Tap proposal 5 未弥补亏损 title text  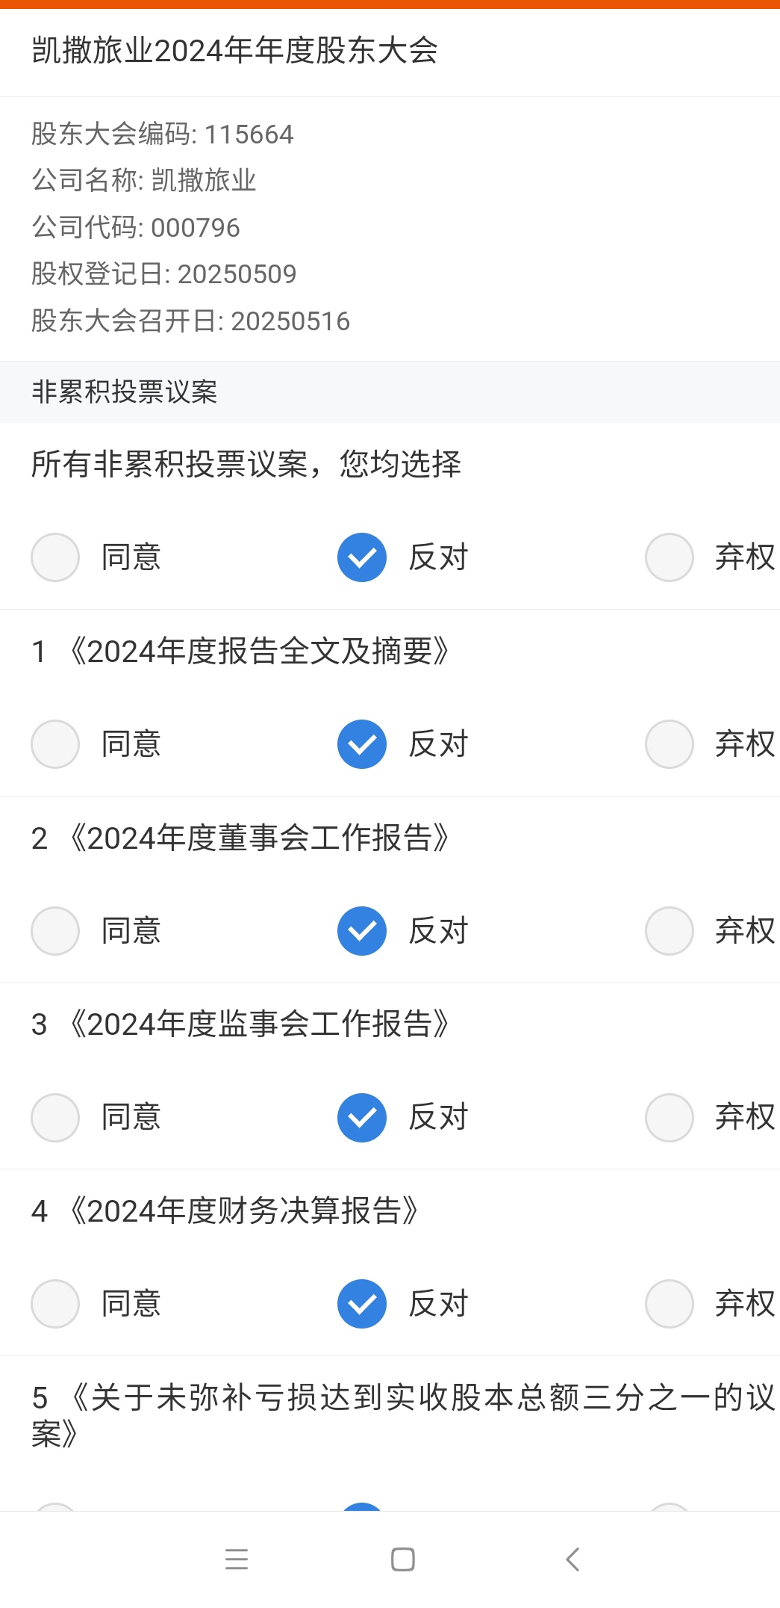tap(403, 1415)
